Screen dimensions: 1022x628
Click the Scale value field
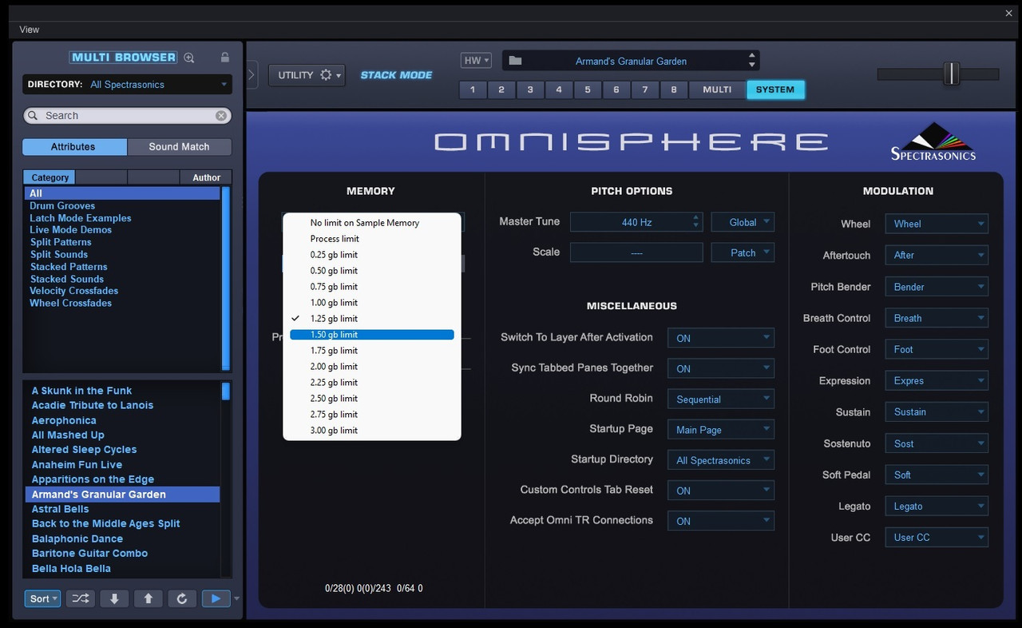[636, 252]
